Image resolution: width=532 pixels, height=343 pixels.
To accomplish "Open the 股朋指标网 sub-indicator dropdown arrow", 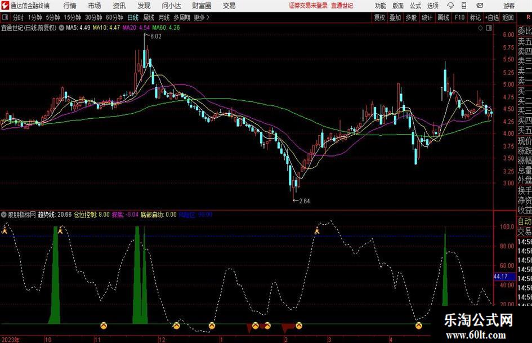I will click(x=4, y=215).
